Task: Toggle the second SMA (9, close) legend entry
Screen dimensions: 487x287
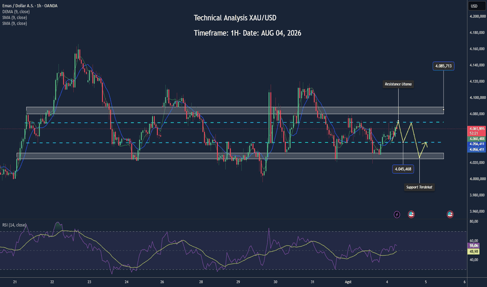Action: pyautogui.click(x=15, y=23)
